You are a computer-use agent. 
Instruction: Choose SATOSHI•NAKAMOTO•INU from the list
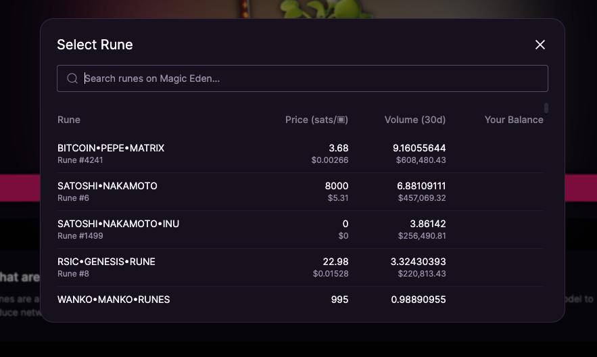[301, 229]
